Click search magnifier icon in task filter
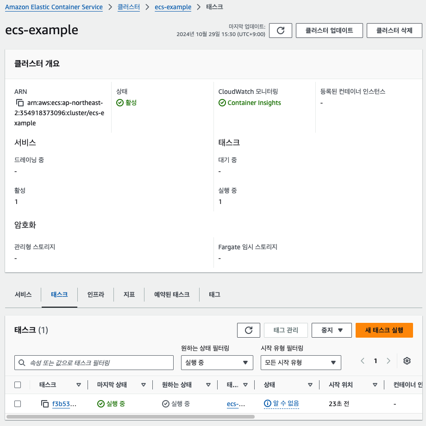Image resolution: width=426 pixels, height=426 pixels. tap(22, 363)
